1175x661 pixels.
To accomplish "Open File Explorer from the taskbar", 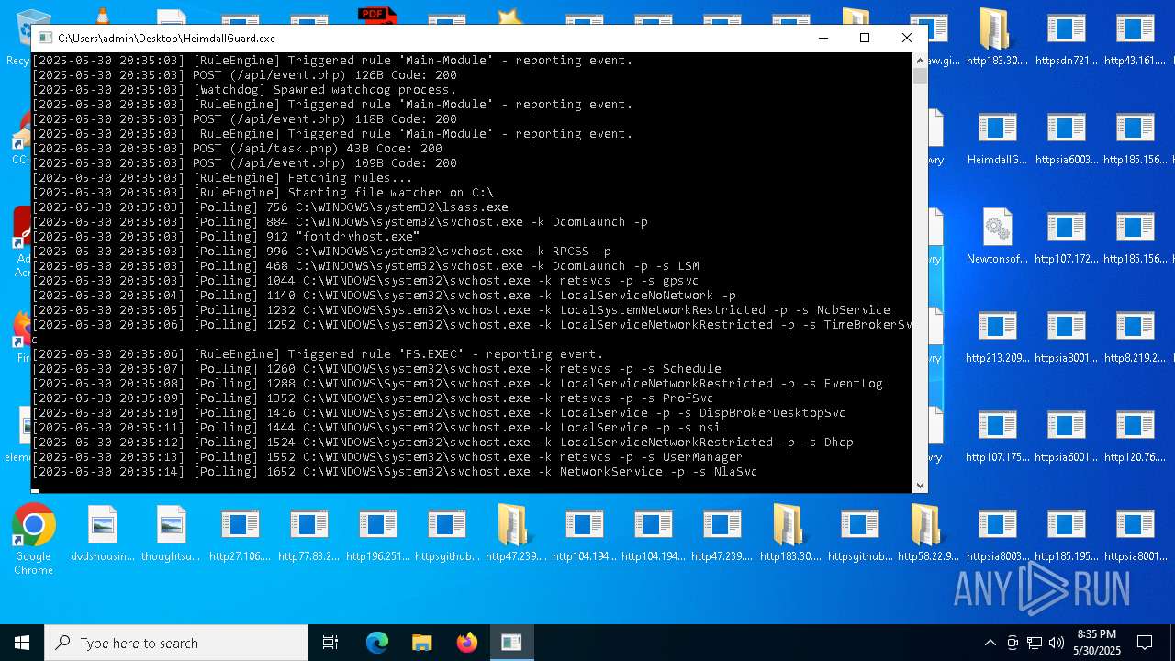I will click(421, 643).
